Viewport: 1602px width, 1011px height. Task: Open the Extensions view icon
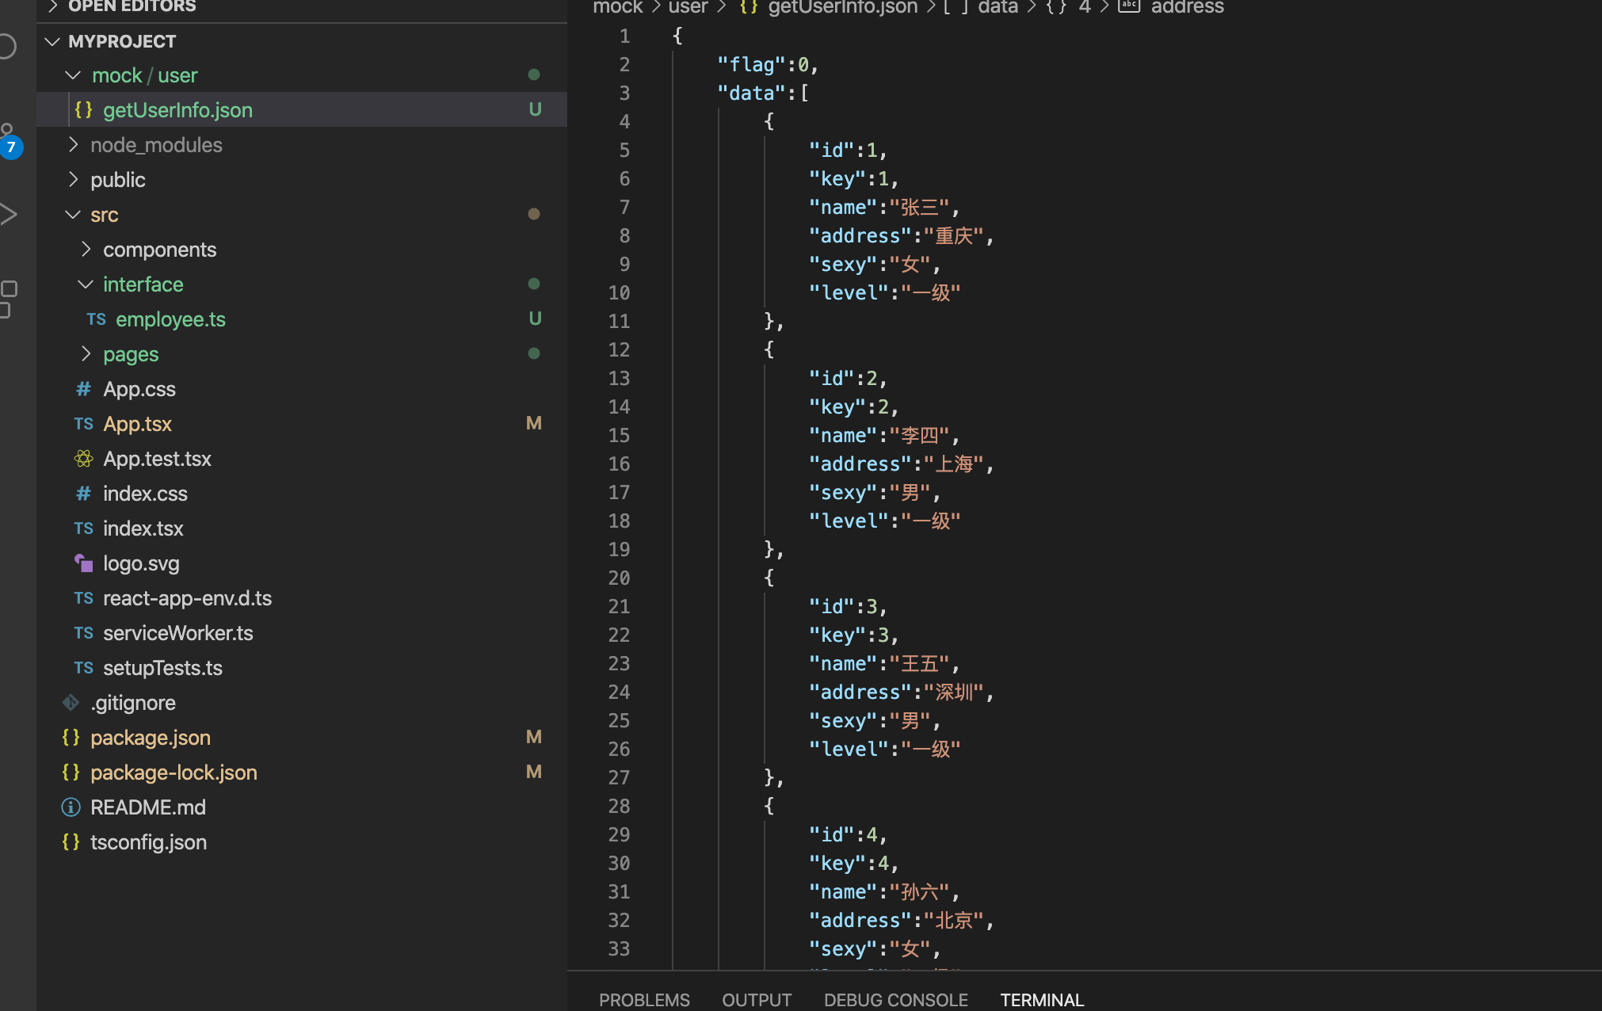coord(8,297)
